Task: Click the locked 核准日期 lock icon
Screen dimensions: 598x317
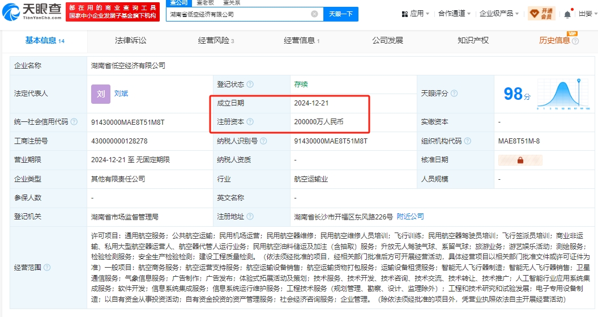Action: click(519, 160)
